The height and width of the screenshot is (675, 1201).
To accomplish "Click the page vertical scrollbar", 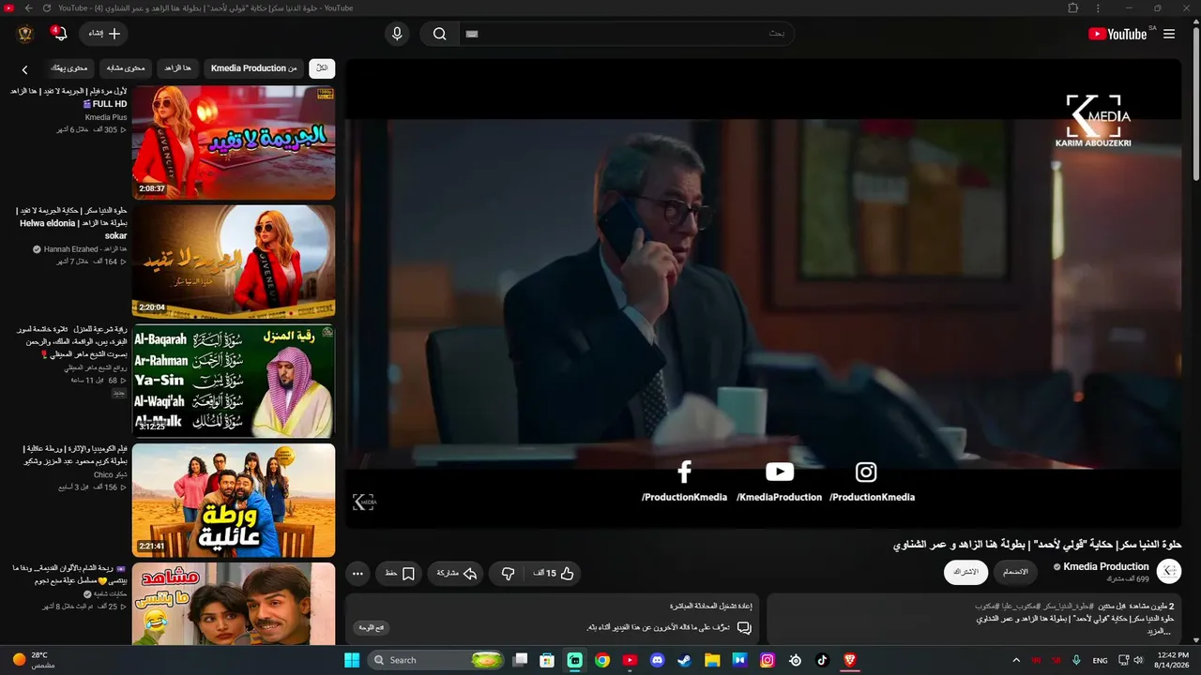I will (x=1196, y=105).
